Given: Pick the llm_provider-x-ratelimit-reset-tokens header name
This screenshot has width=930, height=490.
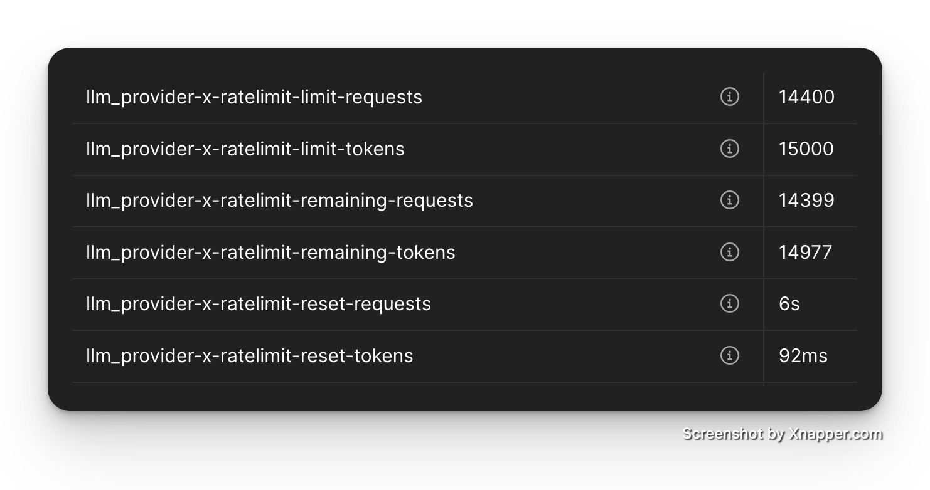Looking at the screenshot, I should tap(250, 356).
